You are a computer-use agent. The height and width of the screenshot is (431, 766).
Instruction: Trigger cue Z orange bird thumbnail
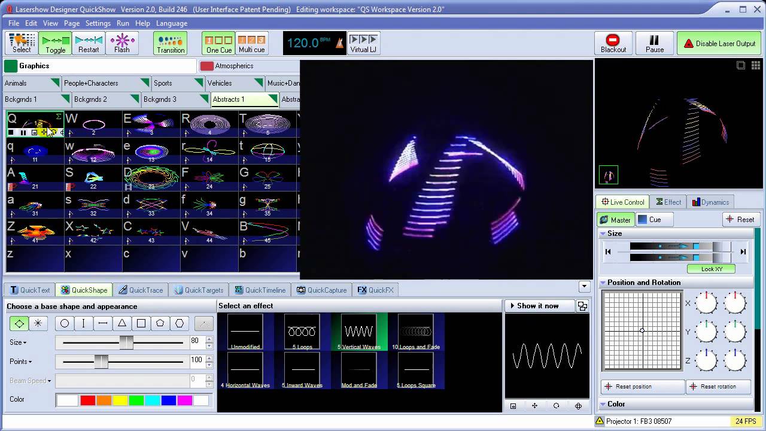click(35, 232)
